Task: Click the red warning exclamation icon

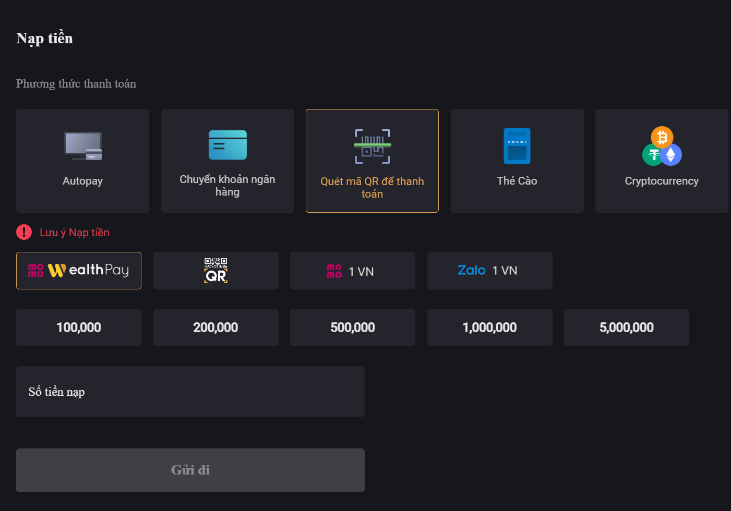Action: point(24,232)
